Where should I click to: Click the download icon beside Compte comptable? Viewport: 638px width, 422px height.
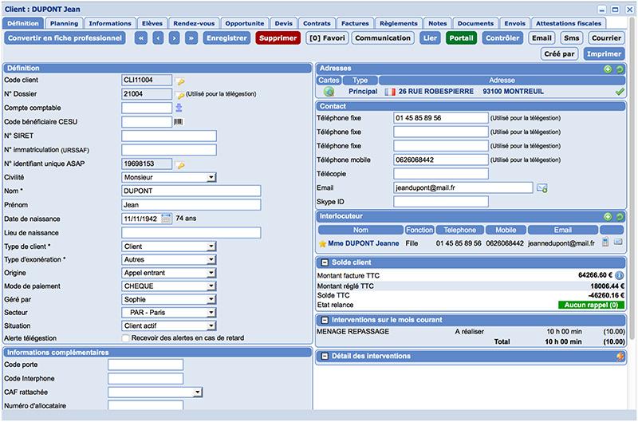pyautogui.click(x=179, y=108)
